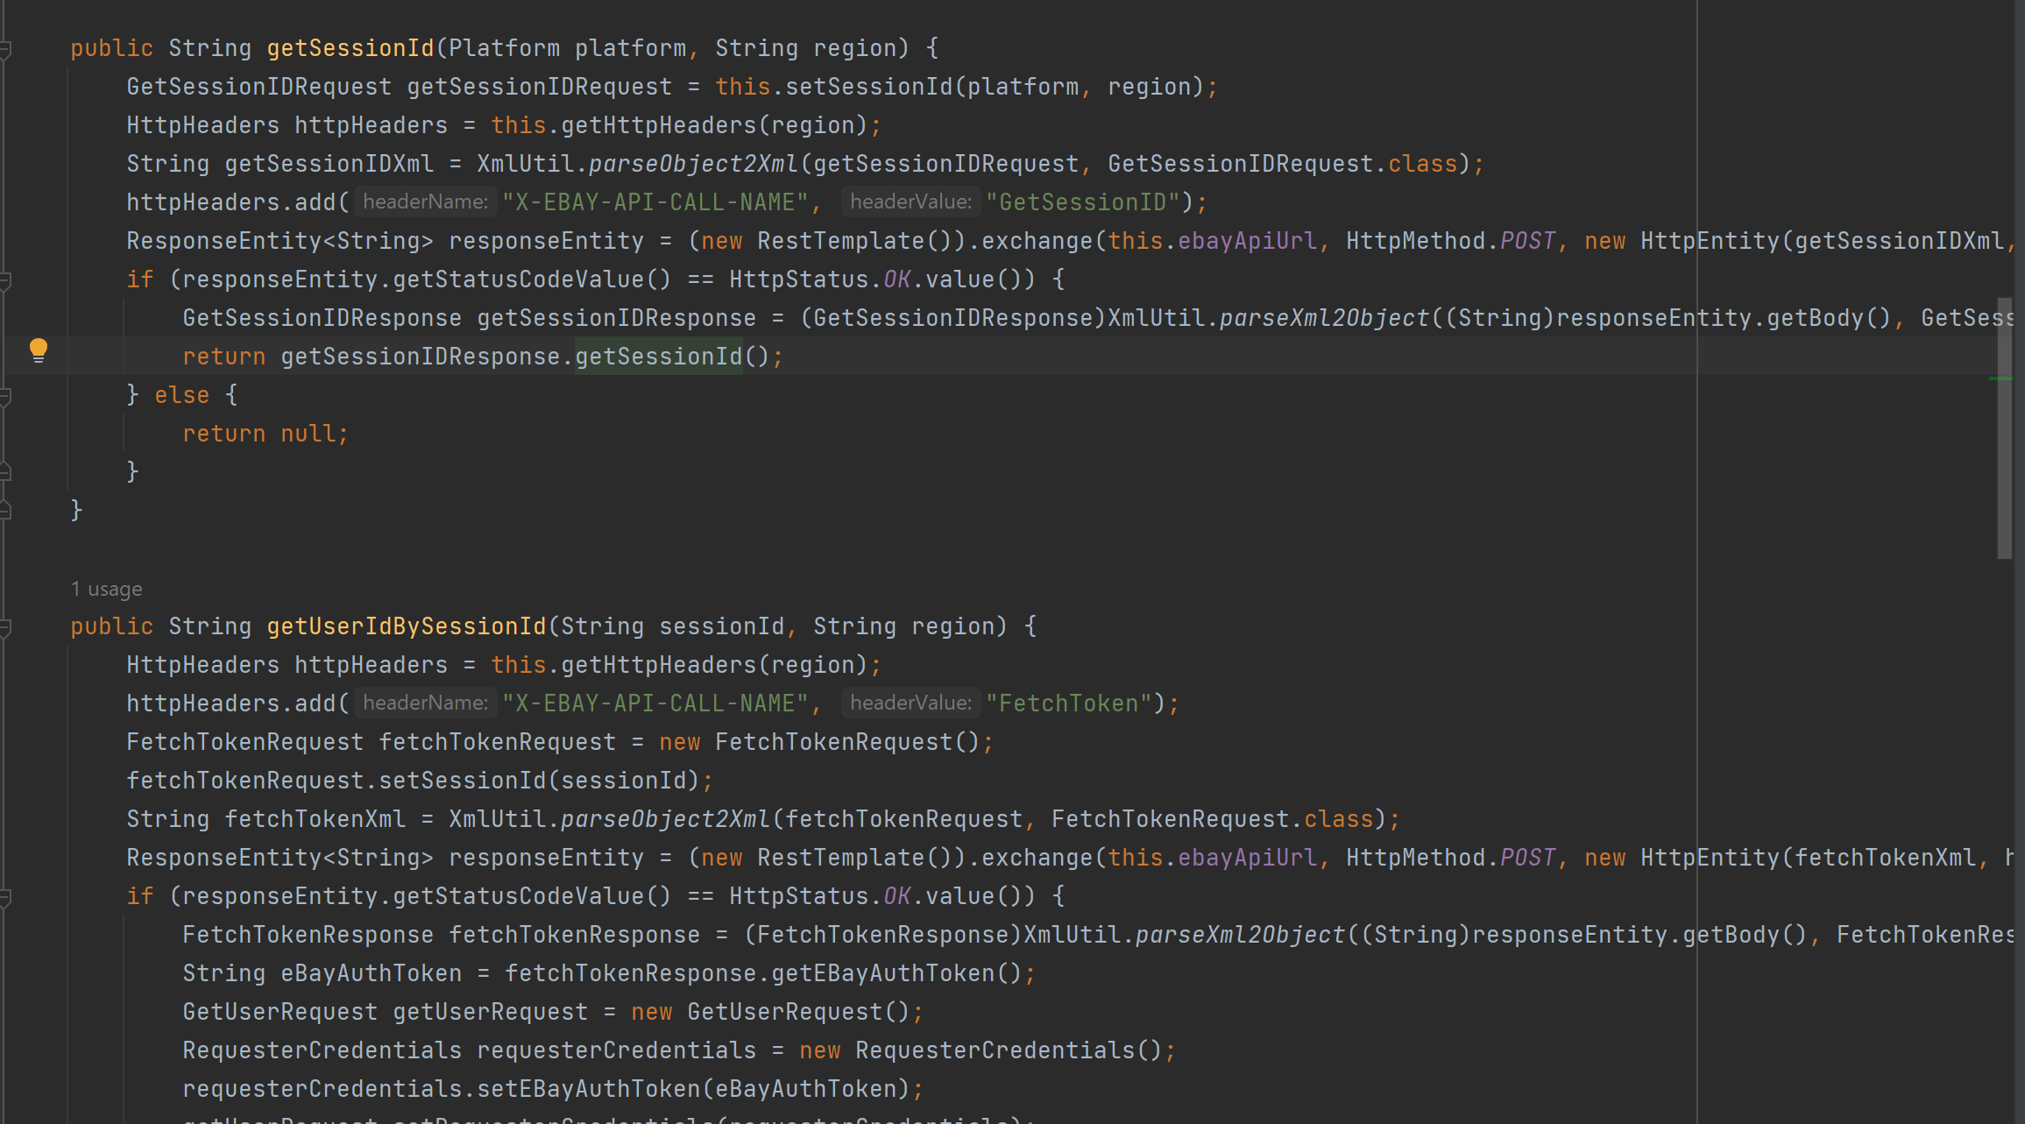This screenshot has width=2025, height=1124.
Task: Click parseXml2Object on the GetSessionIDResponse line
Action: [1324, 318]
